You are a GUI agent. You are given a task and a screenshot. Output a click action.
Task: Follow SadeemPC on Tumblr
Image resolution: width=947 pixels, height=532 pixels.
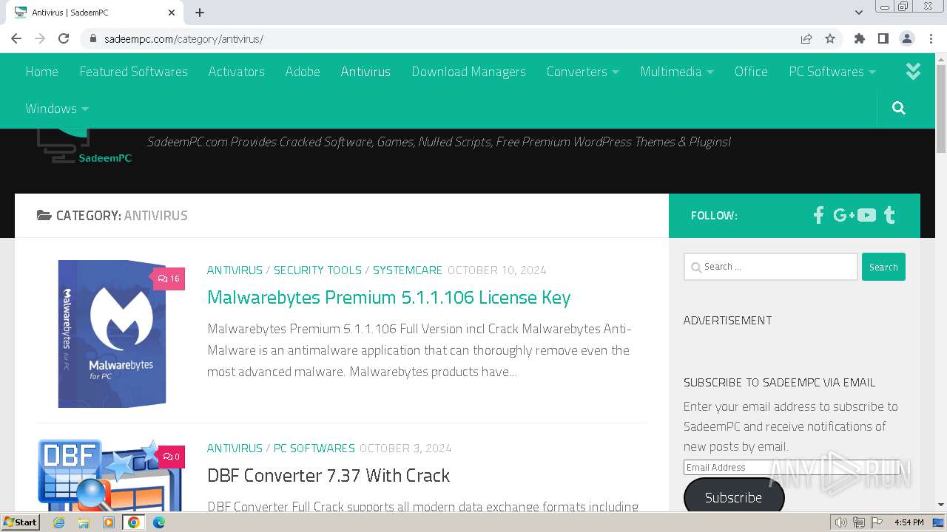pyautogui.click(x=890, y=215)
